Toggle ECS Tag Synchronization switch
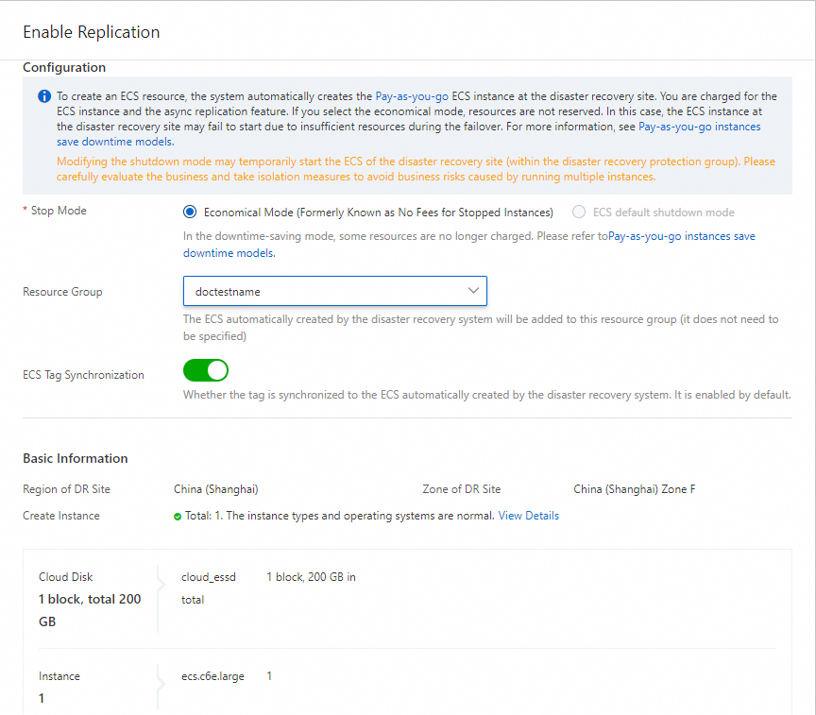This screenshot has height=715, width=816. pos(206,370)
